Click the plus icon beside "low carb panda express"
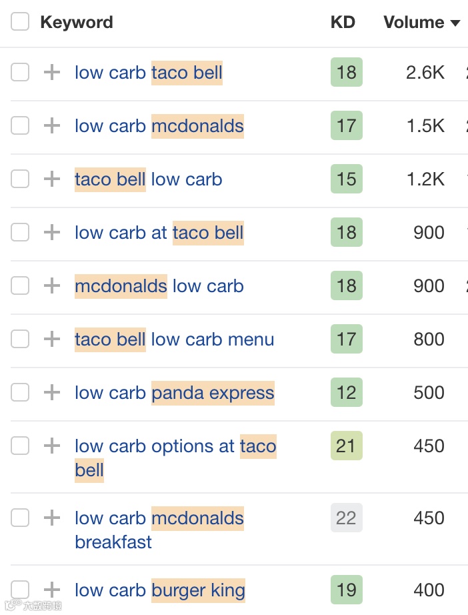Viewport: 468px width, 615px height. (51, 392)
